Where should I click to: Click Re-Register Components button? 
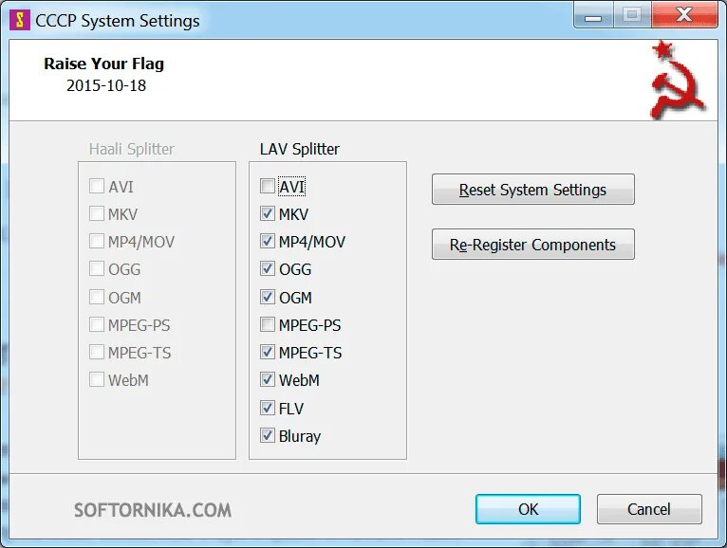(533, 244)
